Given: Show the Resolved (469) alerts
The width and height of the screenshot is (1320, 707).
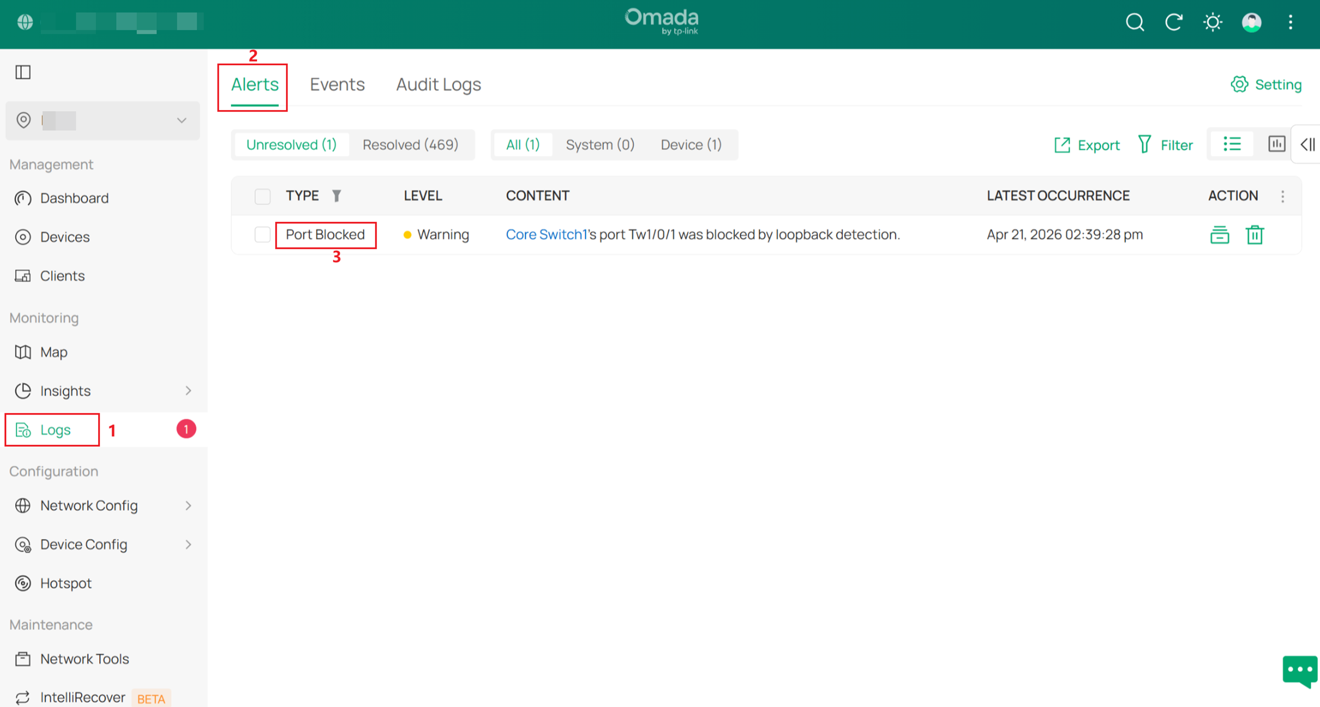Looking at the screenshot, I should (410, 145).
